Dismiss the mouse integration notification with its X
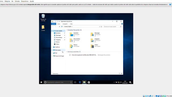This screenshot has height=97, width=172. point(170,5)
